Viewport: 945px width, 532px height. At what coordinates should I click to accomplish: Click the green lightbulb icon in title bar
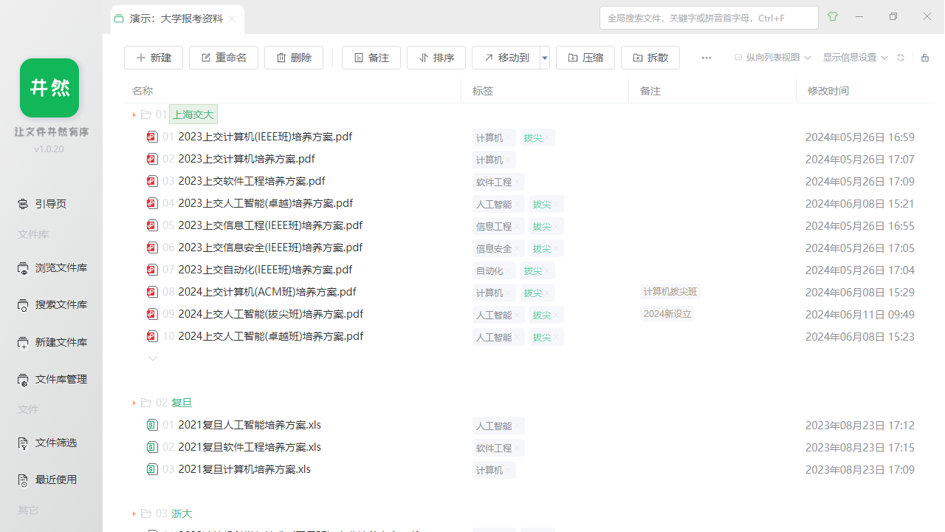pos(832,16)
